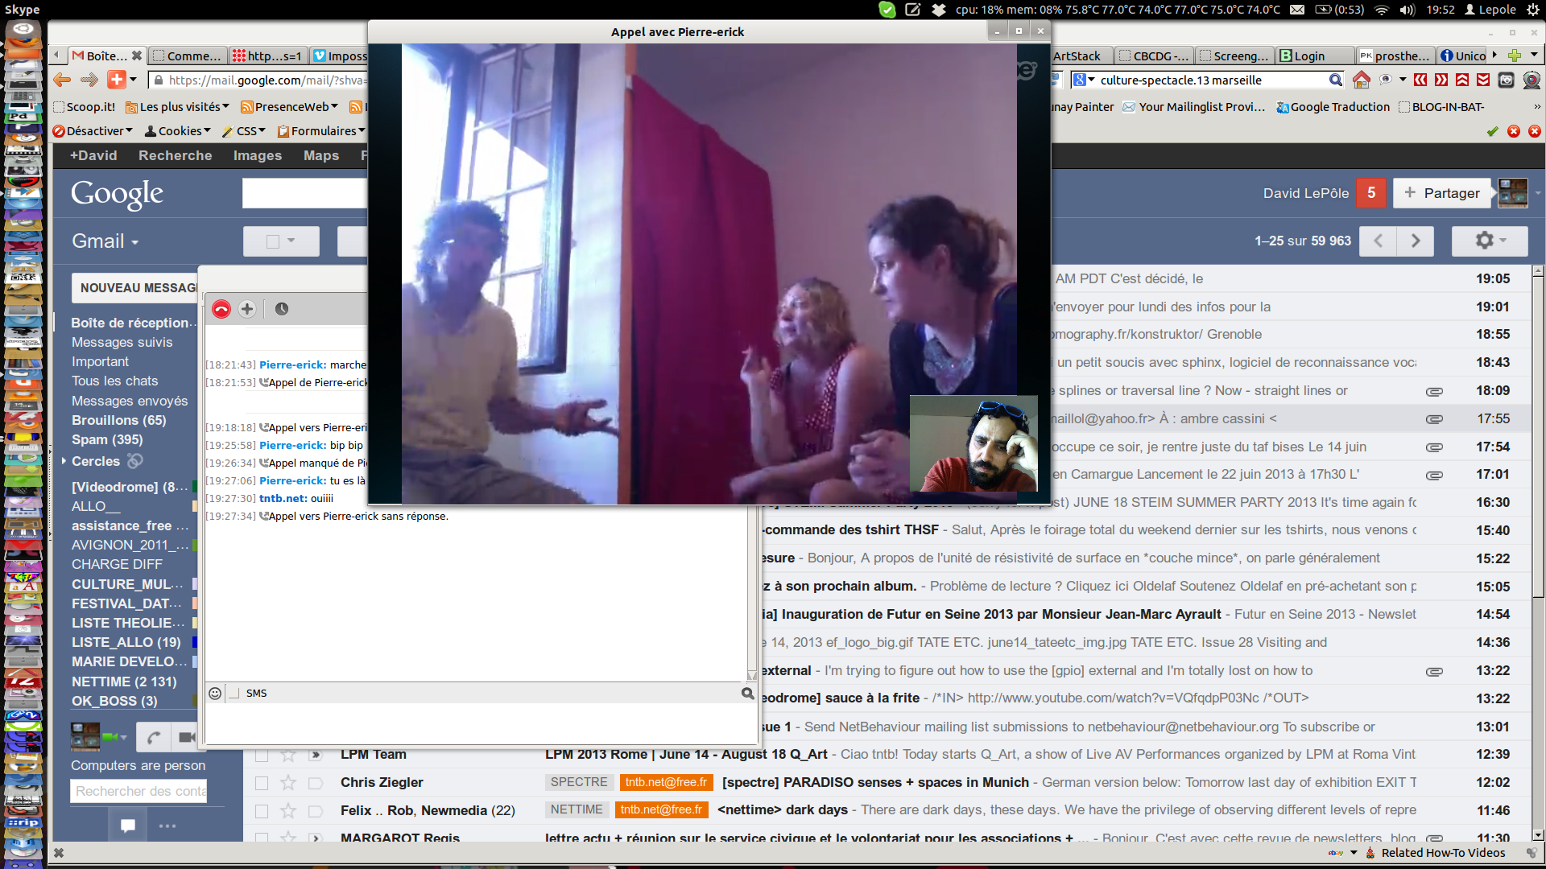Add participant with the plus icon in Skype chat
The image size is (1546, 869).
click(x=247, y=309)
